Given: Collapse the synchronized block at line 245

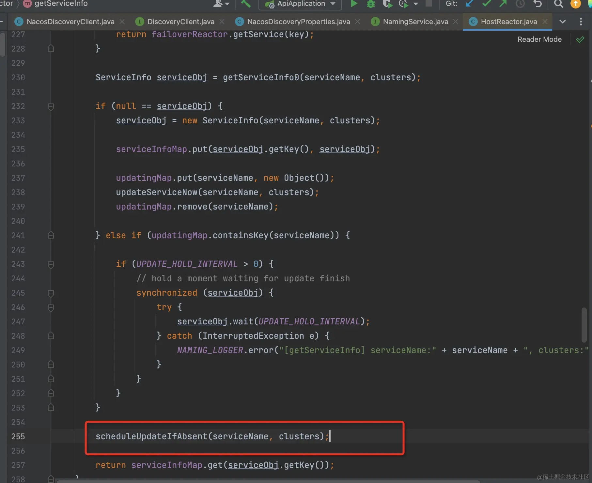Looking at the screenshot, I should pyautogui.click(x=51, y=293).
